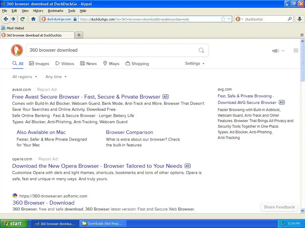Bookmark this page with the star icon

(x=223, y=19)
